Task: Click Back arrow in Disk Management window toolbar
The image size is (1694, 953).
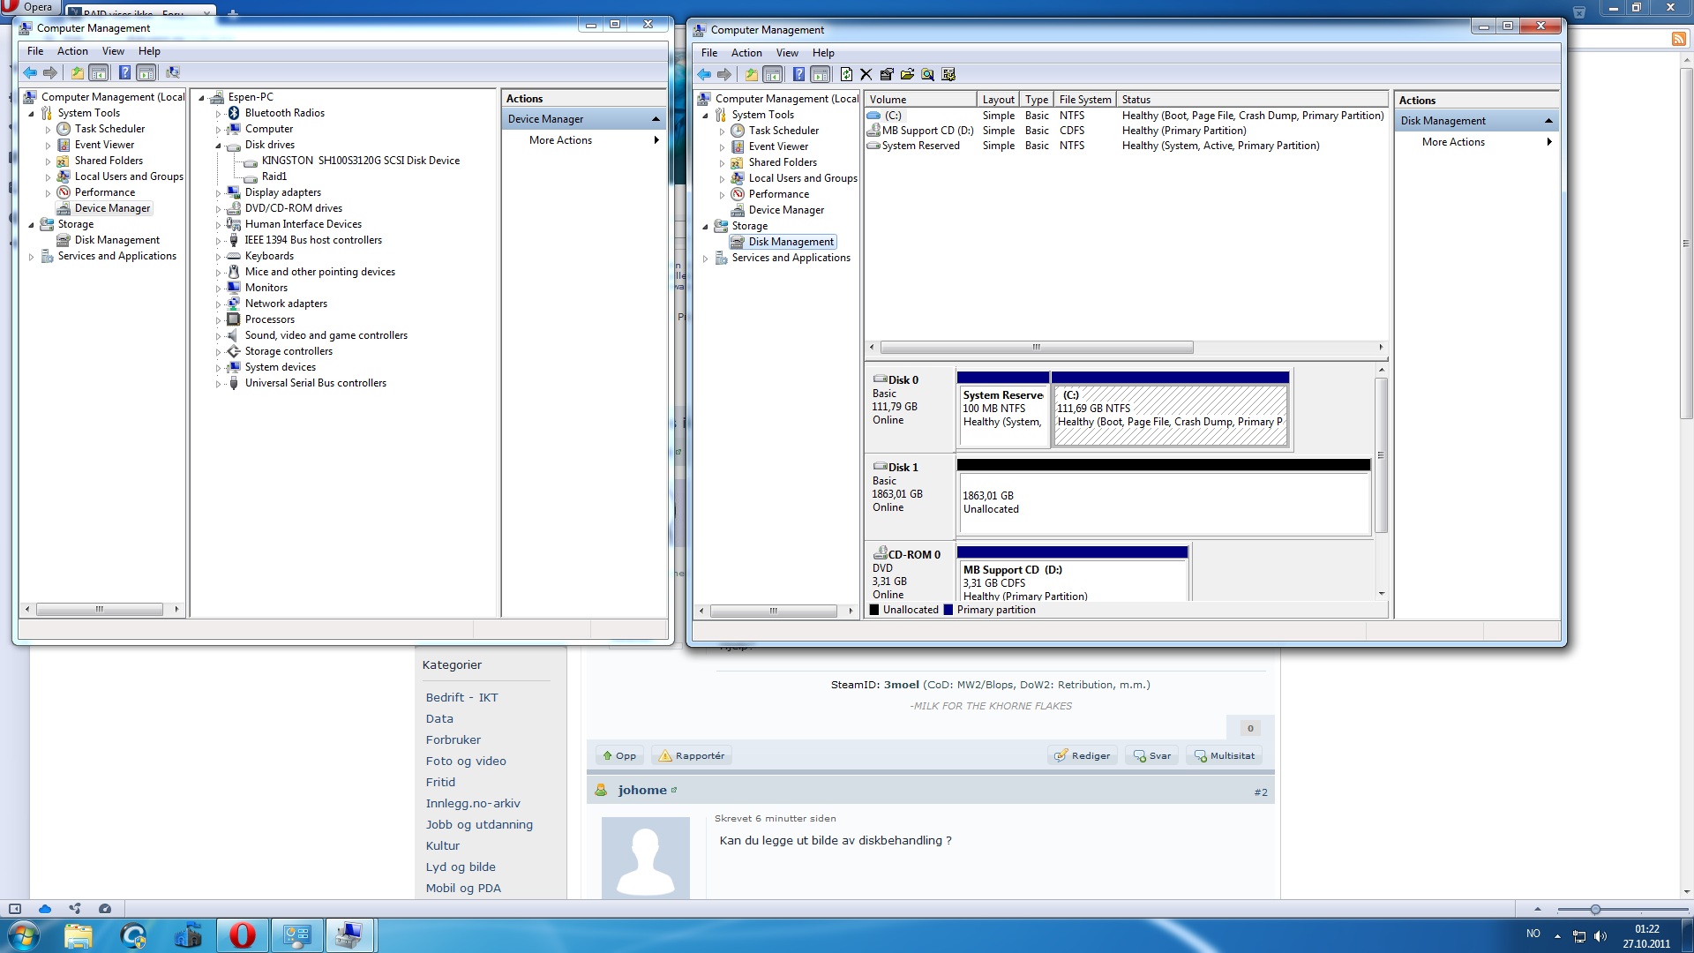Action: click(704, 74)
